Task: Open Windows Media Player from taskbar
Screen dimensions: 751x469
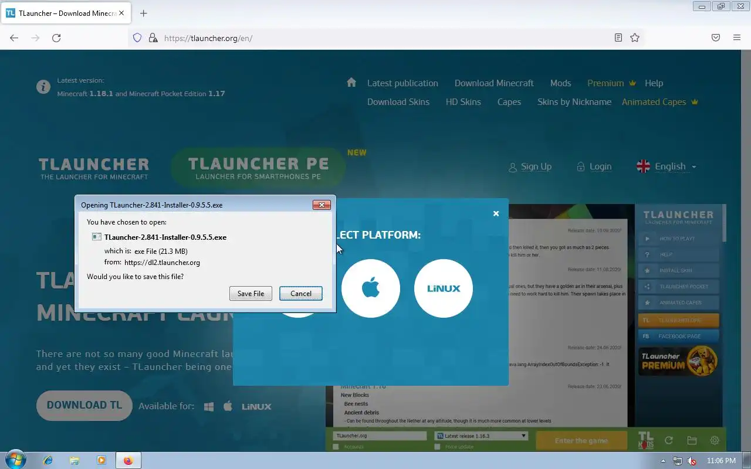Action: pos(102,460)
